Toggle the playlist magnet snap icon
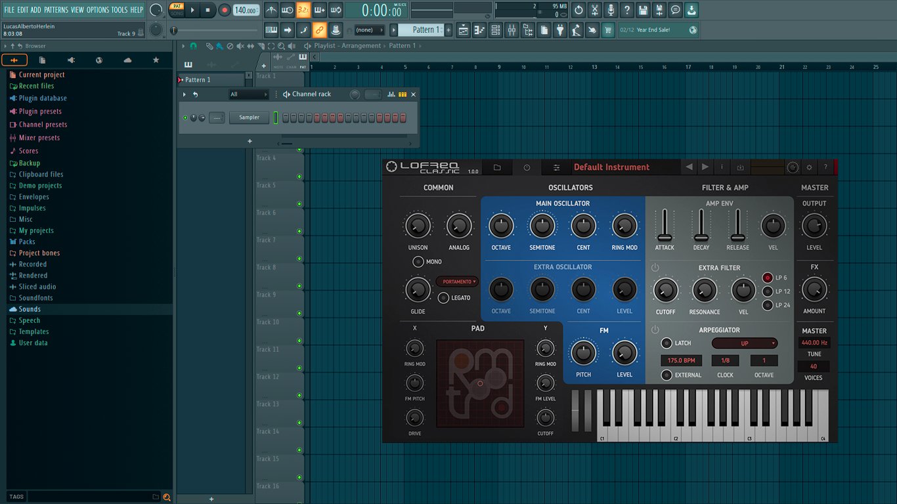The width and height of the screenshot is (897, 504). click(x=193, y=46)
